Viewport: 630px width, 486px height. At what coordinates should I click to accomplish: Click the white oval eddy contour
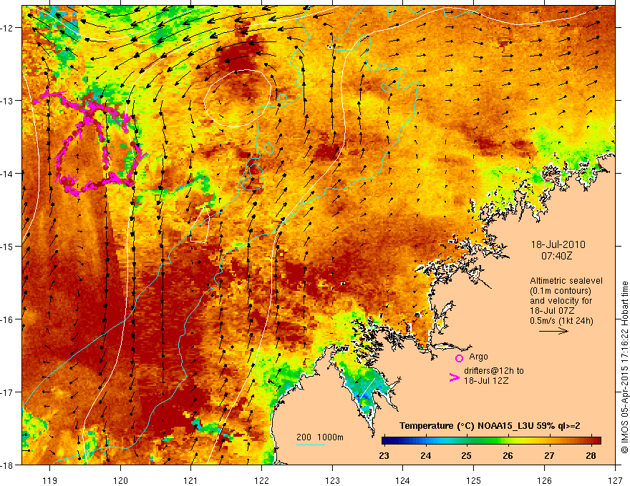237,98
